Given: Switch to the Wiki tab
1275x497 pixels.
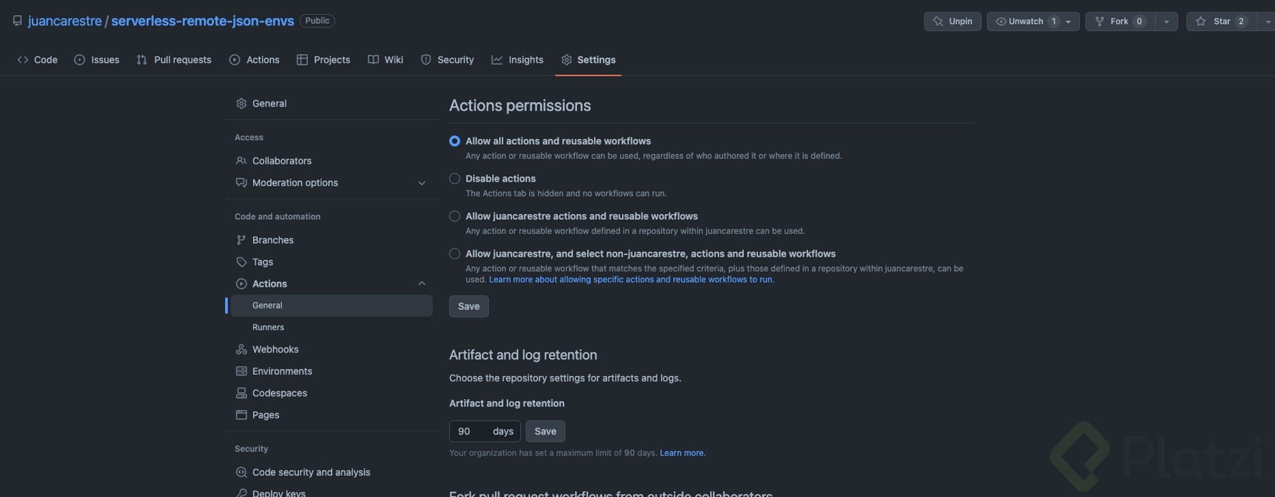Looking at the screenshot, I should tap(386, 60).
